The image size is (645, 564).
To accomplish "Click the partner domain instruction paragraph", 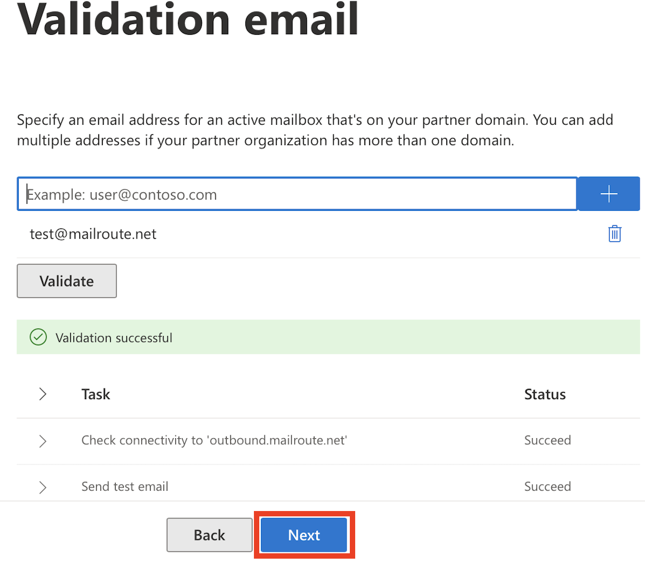I will point(315,130).
